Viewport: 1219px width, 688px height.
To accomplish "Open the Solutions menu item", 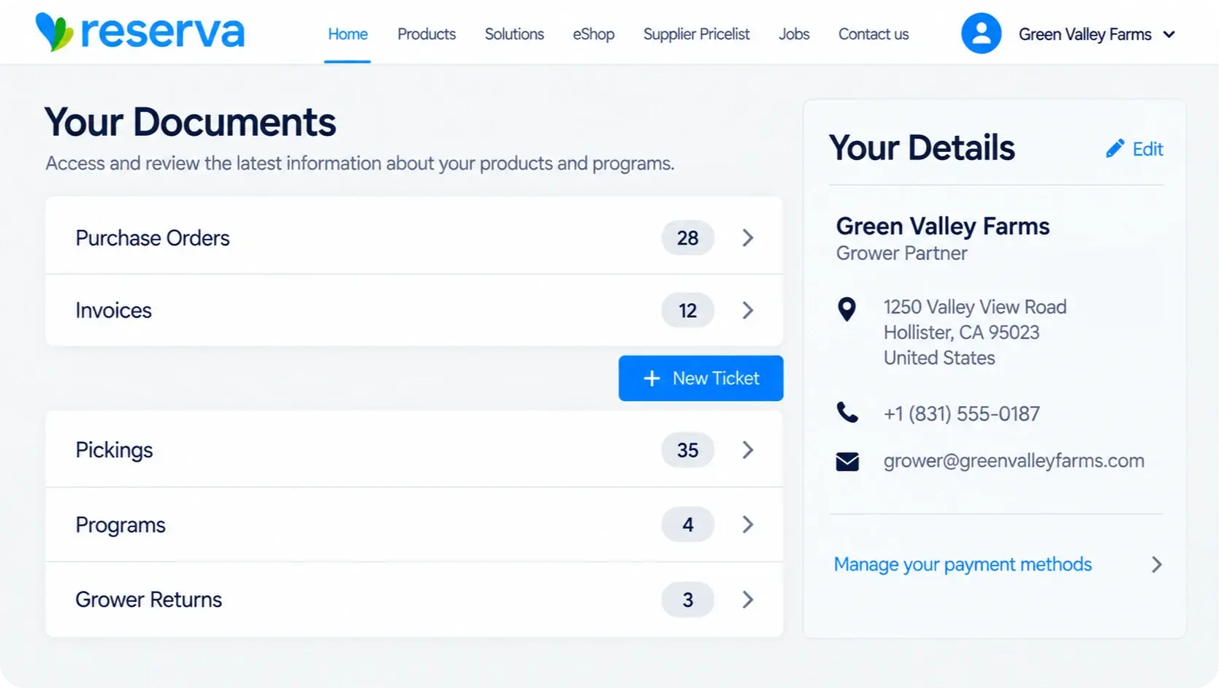I will point(514,34).
